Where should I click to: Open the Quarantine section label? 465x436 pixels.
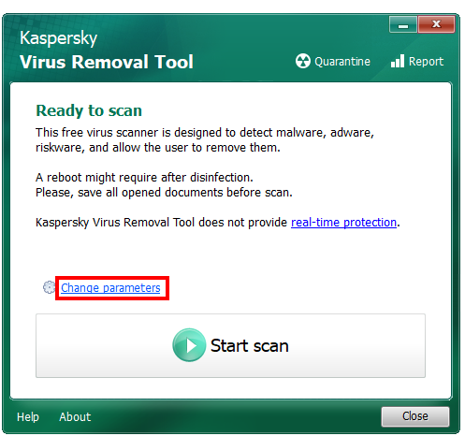pyautogui.click(x=342, y=62)
